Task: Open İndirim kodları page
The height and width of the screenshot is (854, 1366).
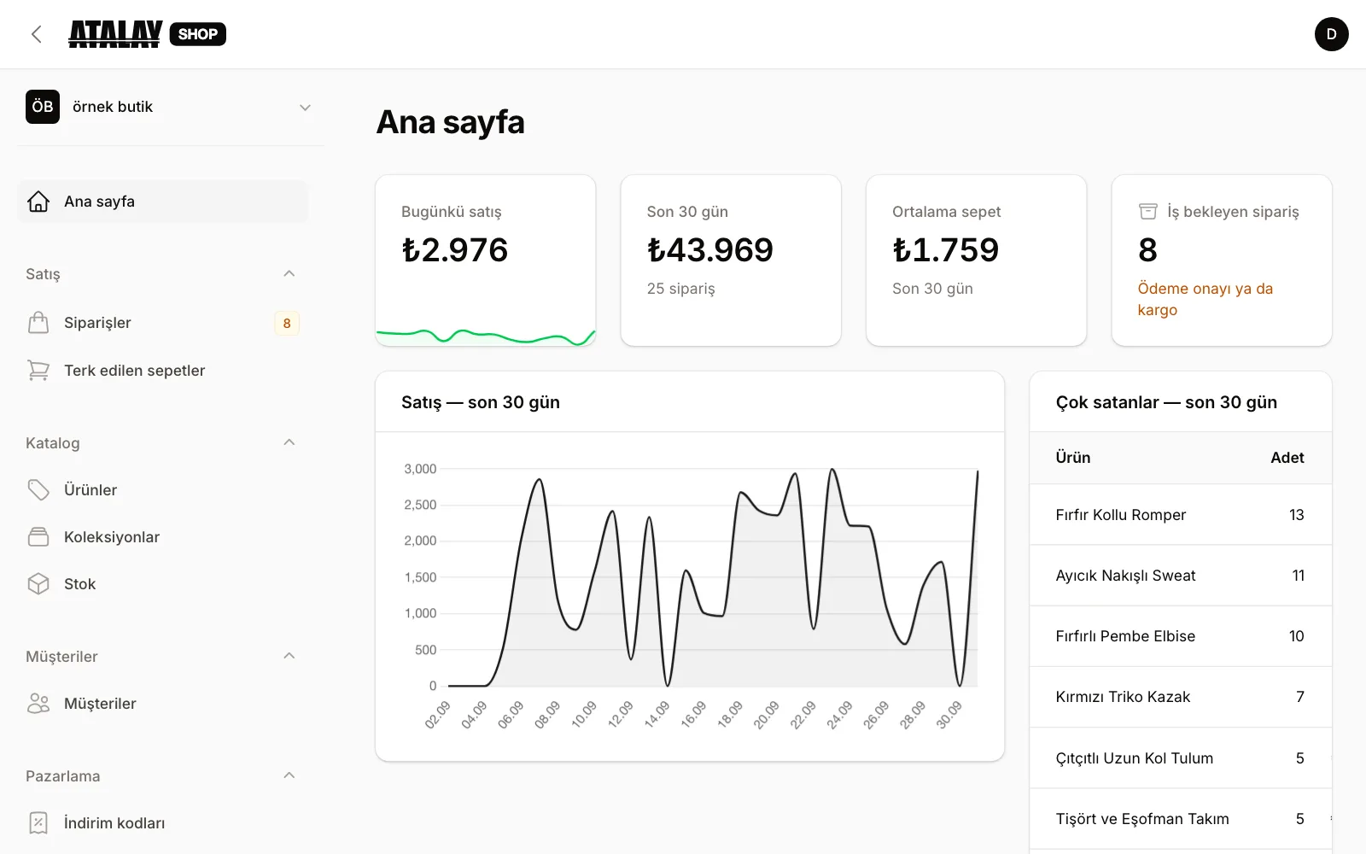Action: [162, 823]
